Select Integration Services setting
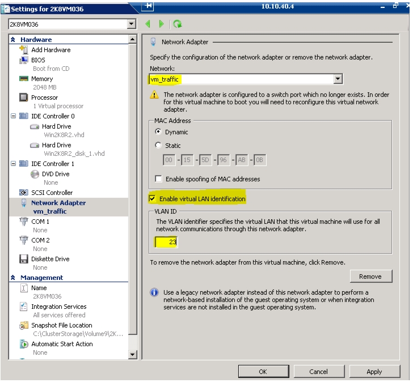 pos(59,307)
